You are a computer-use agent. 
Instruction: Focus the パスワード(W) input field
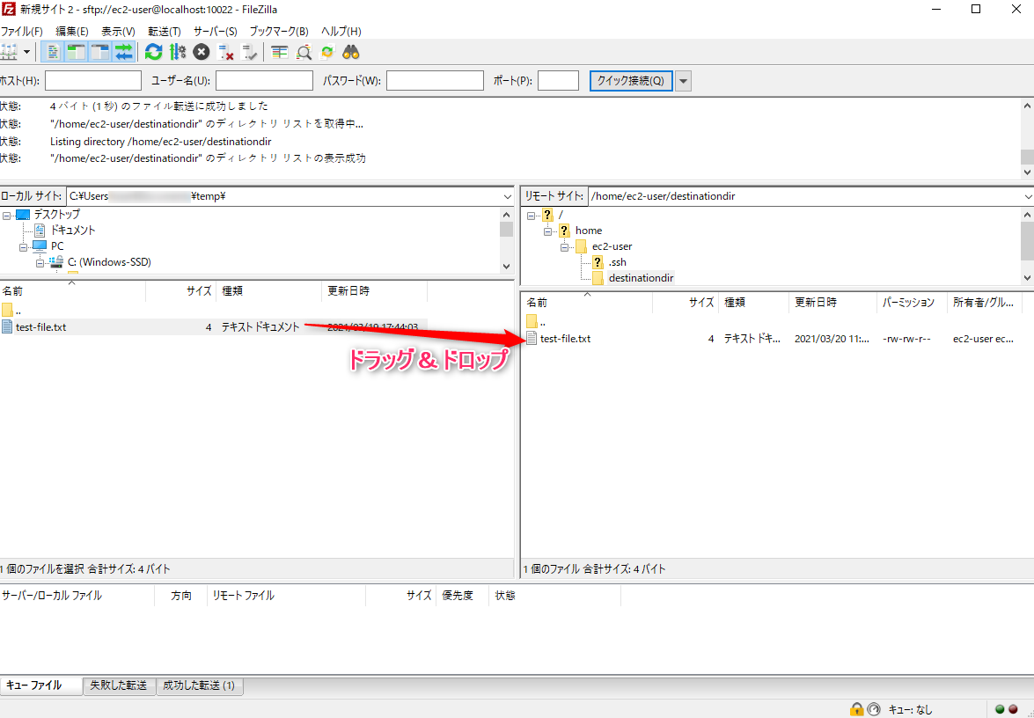(435, 80)
